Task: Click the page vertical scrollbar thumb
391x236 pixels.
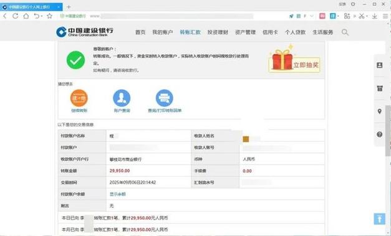Action: pos(388,130)
